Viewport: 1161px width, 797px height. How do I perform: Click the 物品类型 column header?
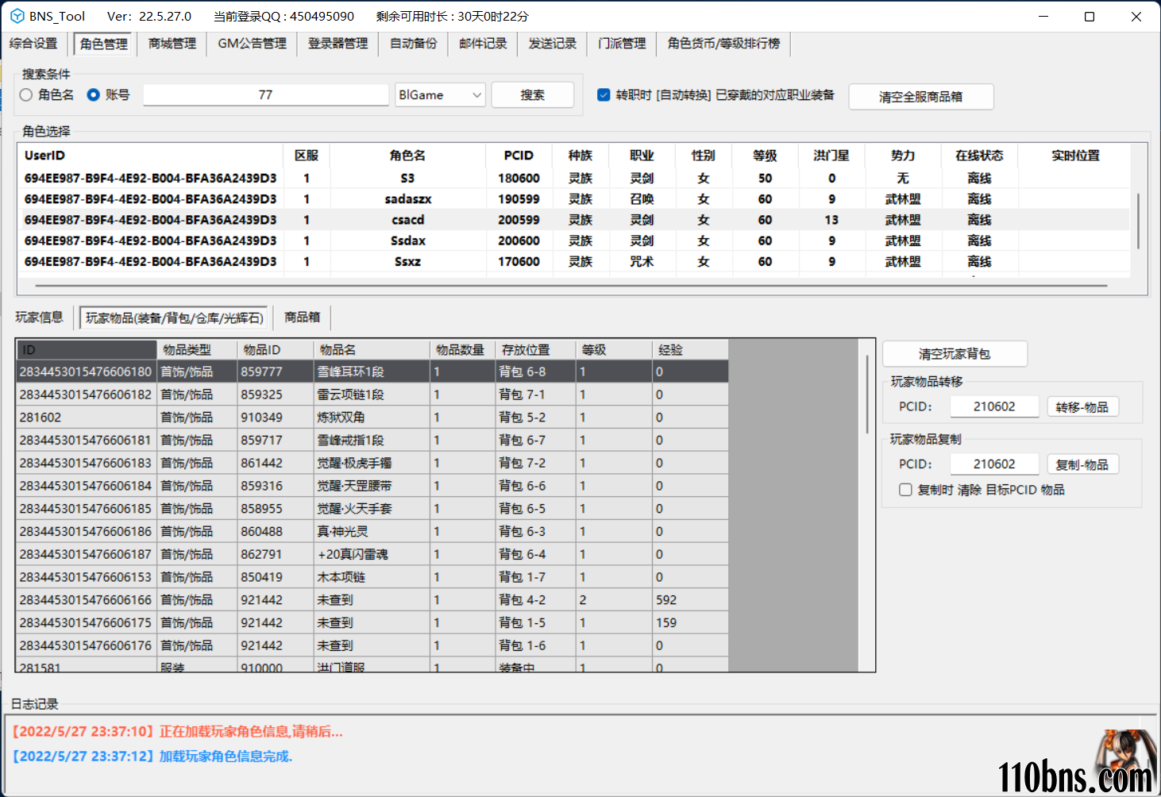tap(197, 350)
